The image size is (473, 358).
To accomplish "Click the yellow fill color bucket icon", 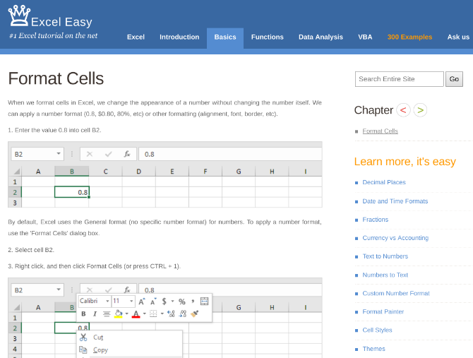I will pos(119,314).
